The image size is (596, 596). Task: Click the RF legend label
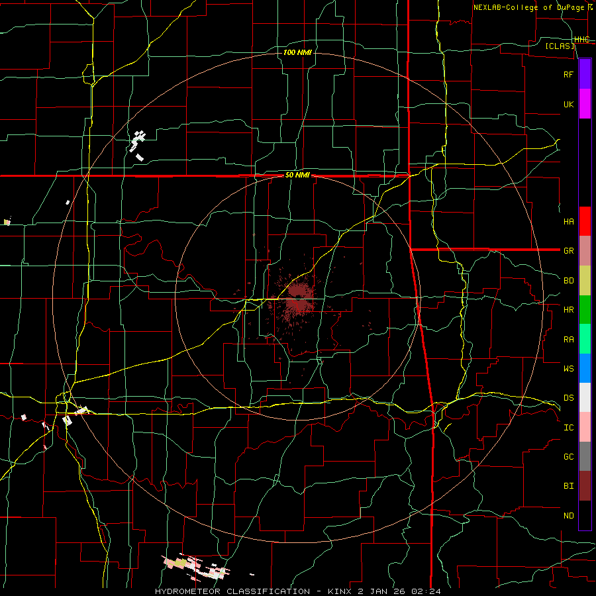(568, 74)
